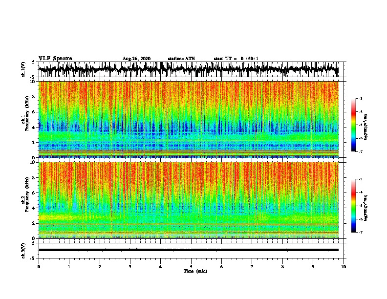Click time axis tick label "2"
This screenshot has height=299, width=387.
[x=100, y=267]
